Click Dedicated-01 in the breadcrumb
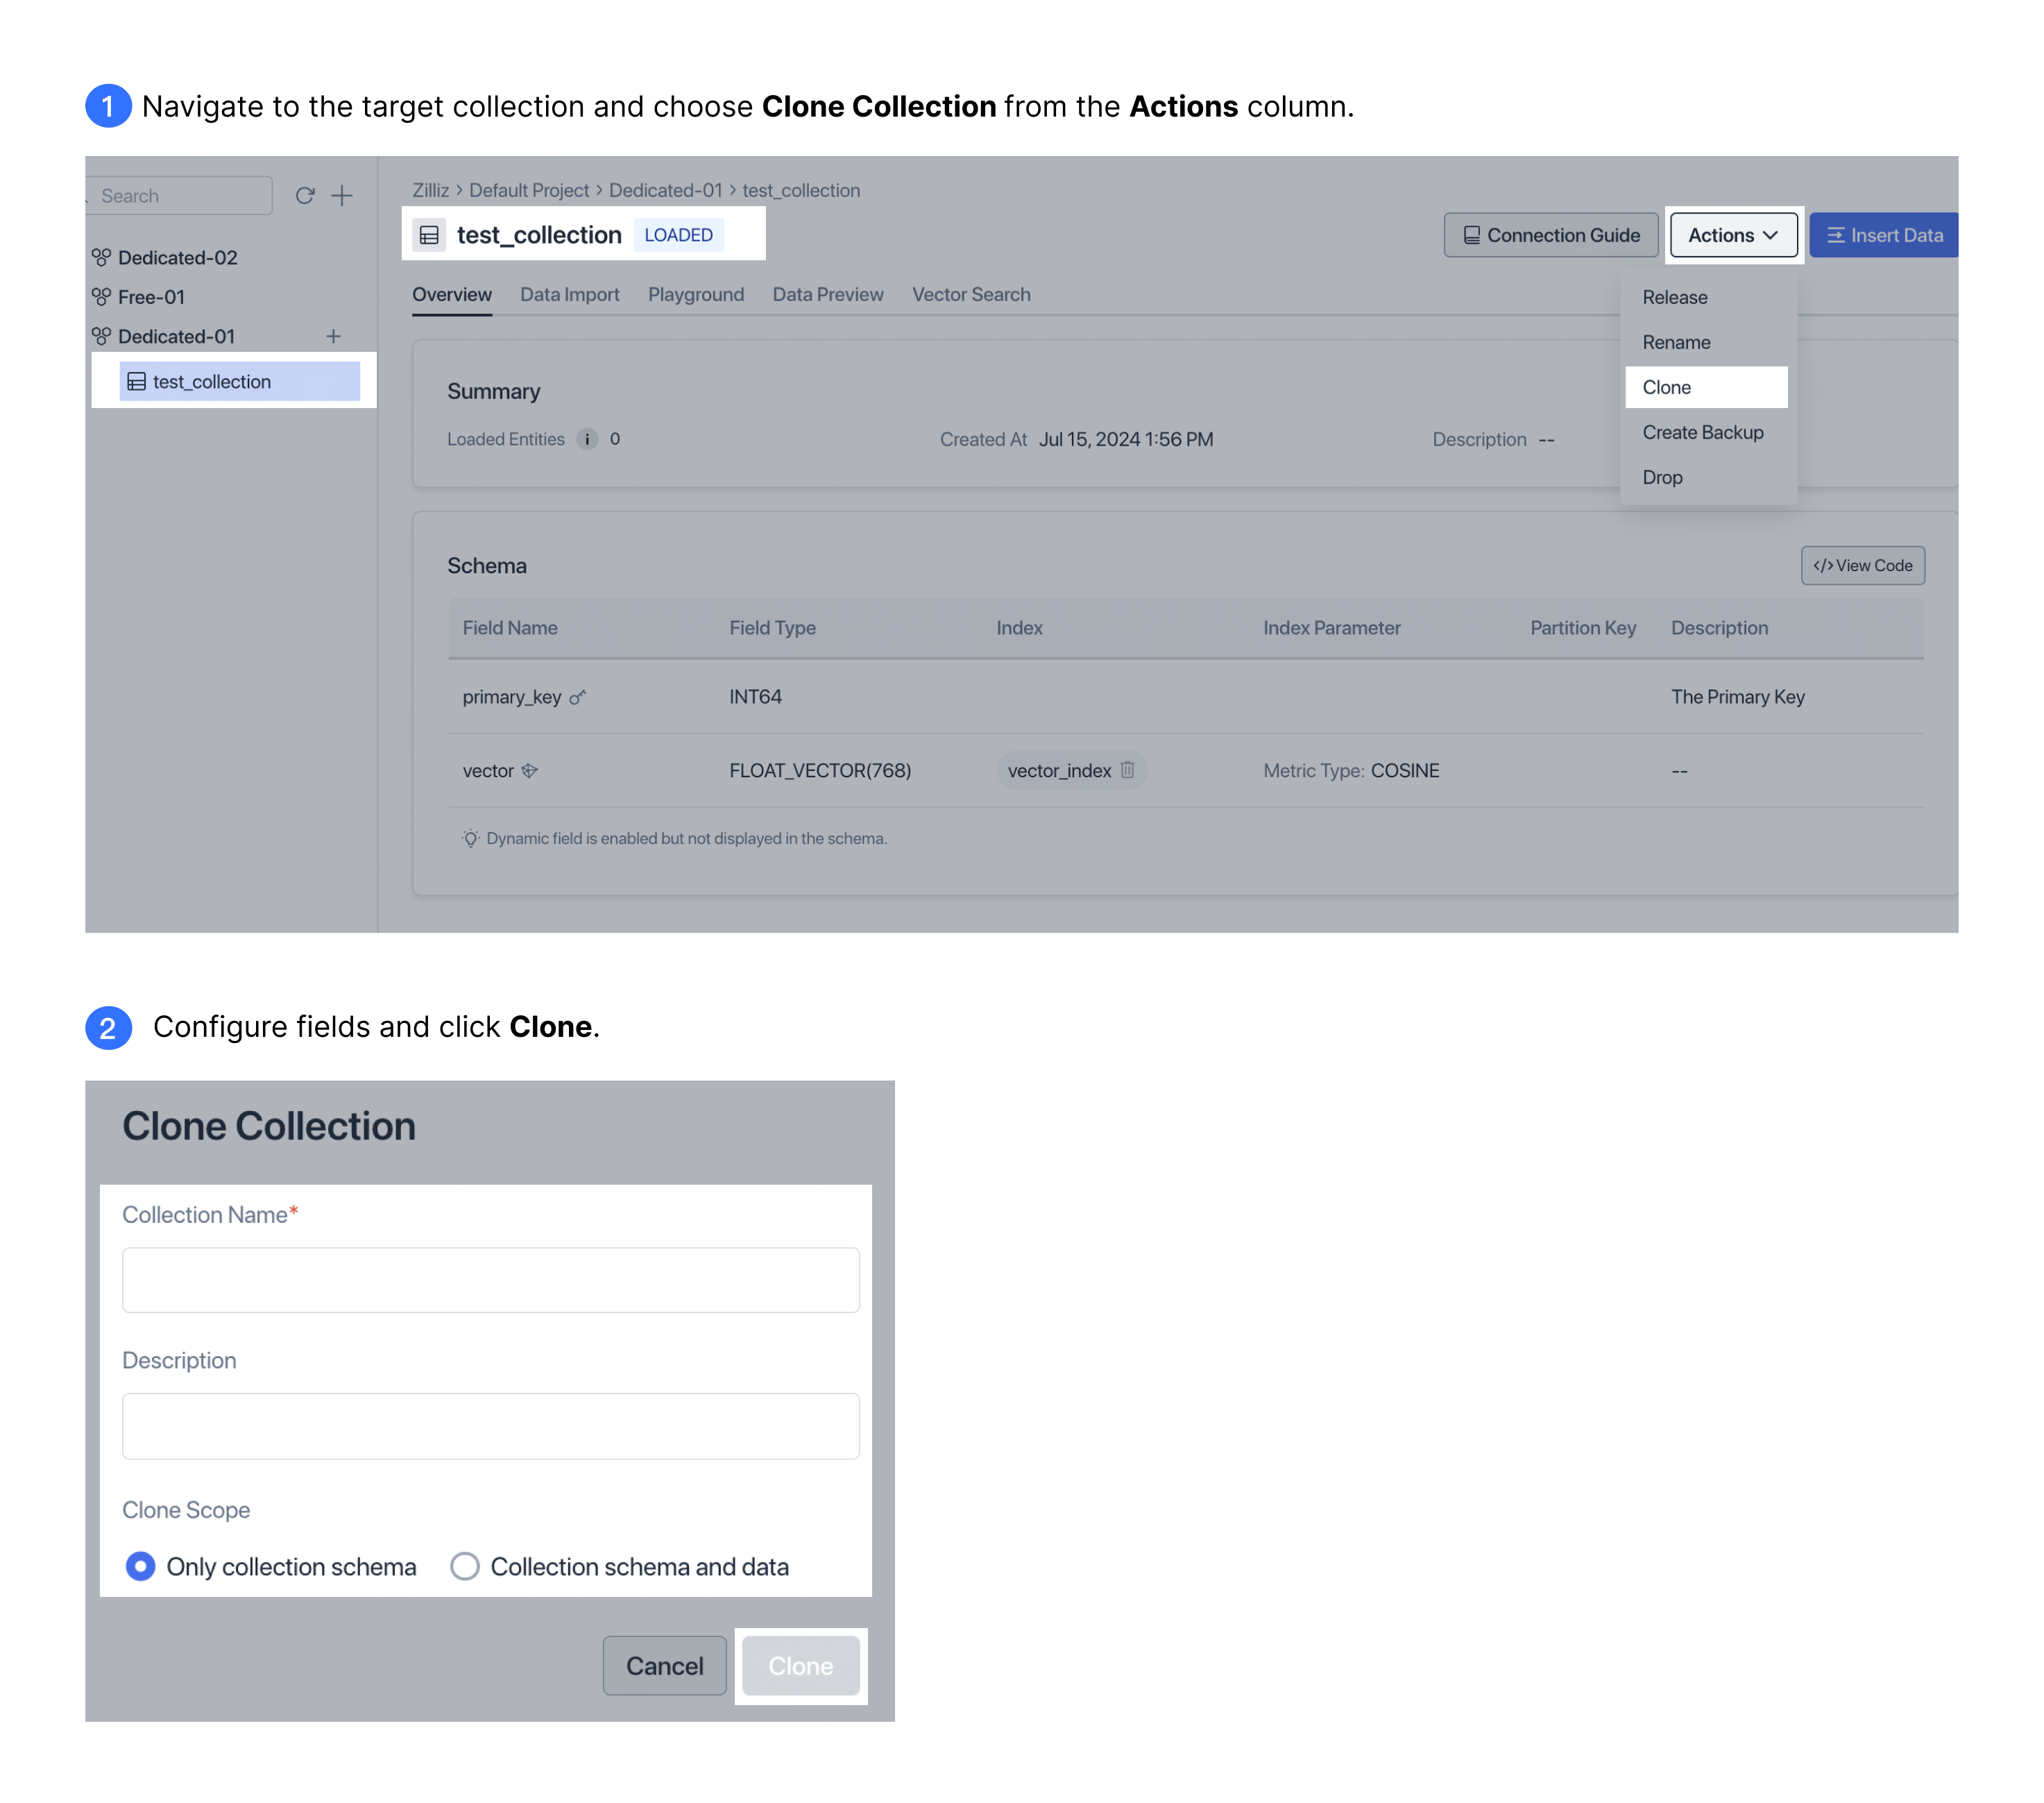2044x1803 pixels. [666, 190]
